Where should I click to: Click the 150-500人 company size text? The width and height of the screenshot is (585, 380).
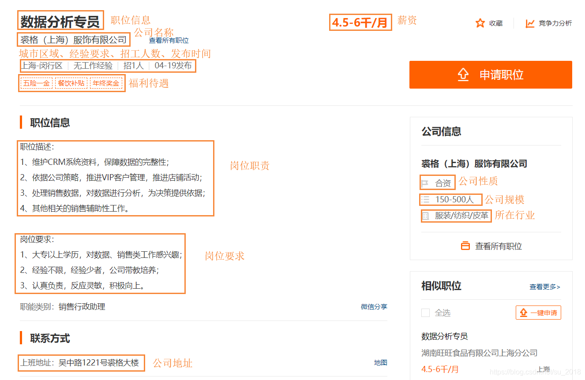pos(454,200)
